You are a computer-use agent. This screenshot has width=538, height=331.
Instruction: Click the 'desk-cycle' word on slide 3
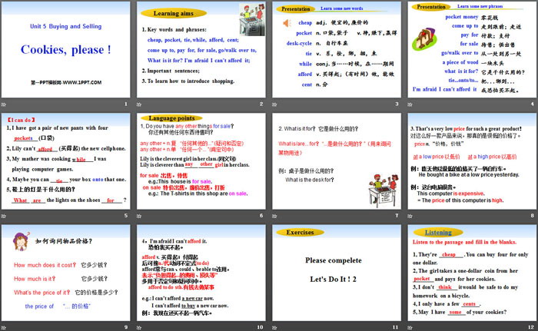[x=299, y=43]
